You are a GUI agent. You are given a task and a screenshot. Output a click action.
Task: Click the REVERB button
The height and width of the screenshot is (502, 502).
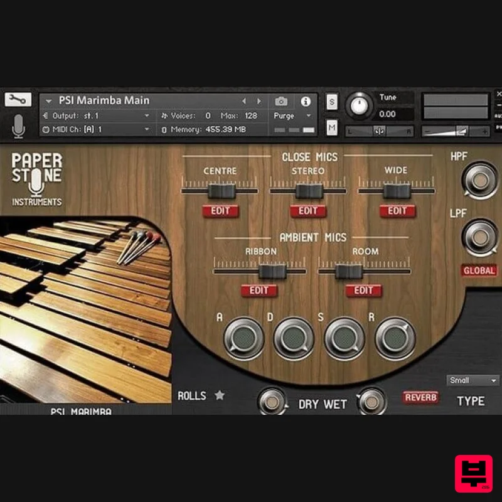(420, 398)
